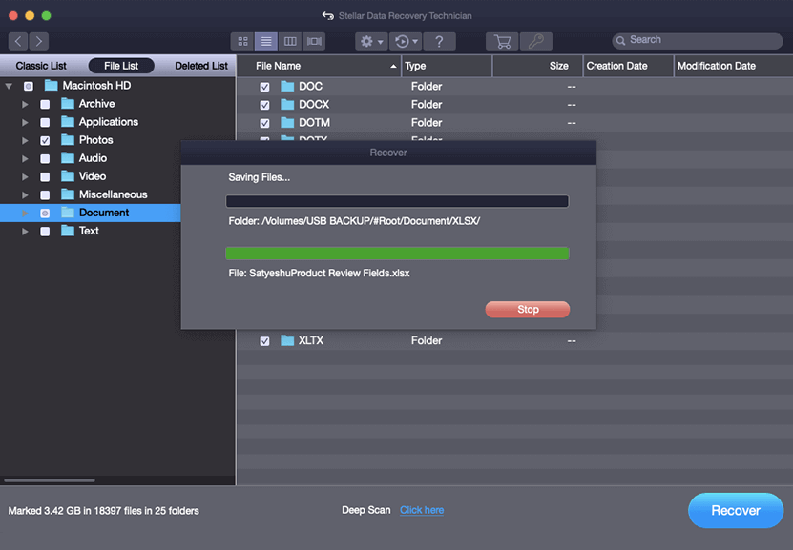Switch to icon grid view

242,41
